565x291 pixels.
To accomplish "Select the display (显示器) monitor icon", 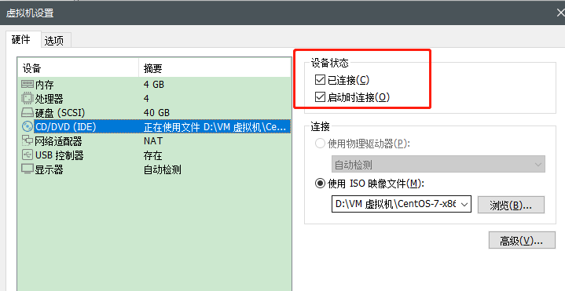I will [28, 169].
